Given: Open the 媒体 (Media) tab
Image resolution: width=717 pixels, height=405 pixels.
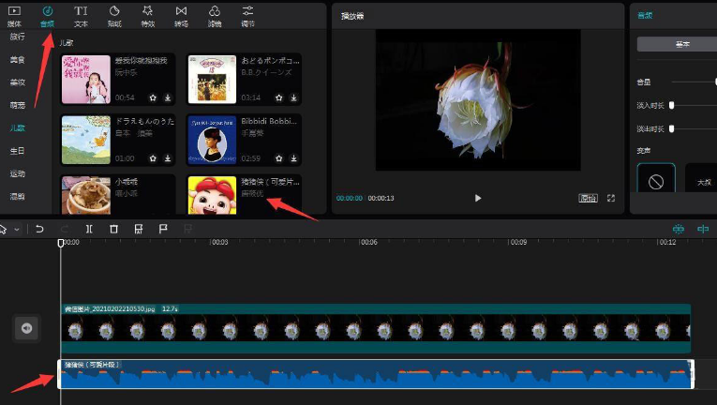Looking at the screenshot, I should (x=14, y=14).
